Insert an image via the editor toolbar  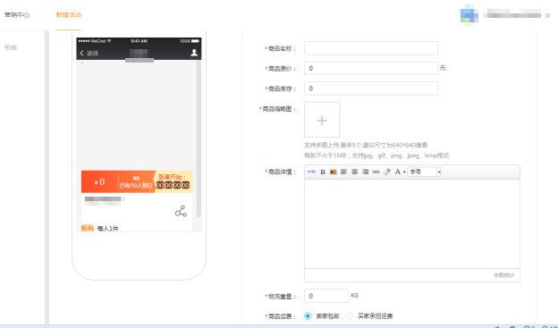click(x=333, y=172)
